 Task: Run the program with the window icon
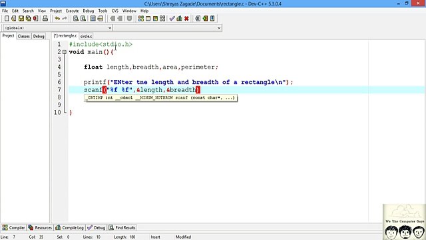[x=148, y=19]
